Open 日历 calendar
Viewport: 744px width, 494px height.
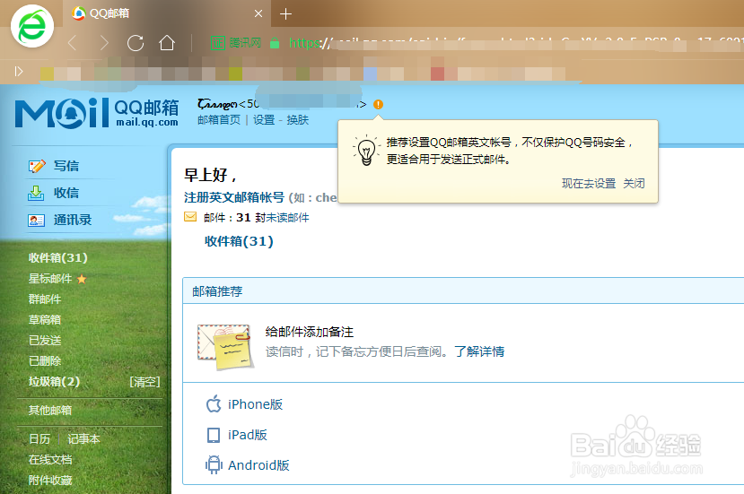tap(39, 439)
